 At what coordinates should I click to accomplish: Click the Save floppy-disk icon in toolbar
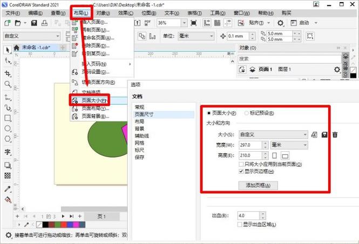34,23
